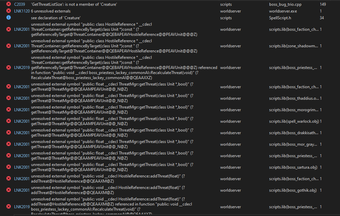
Task: Click 'worldserver' project cell on boss_drakkisath row
Action: pyautogui.click(x=230, y=133)
